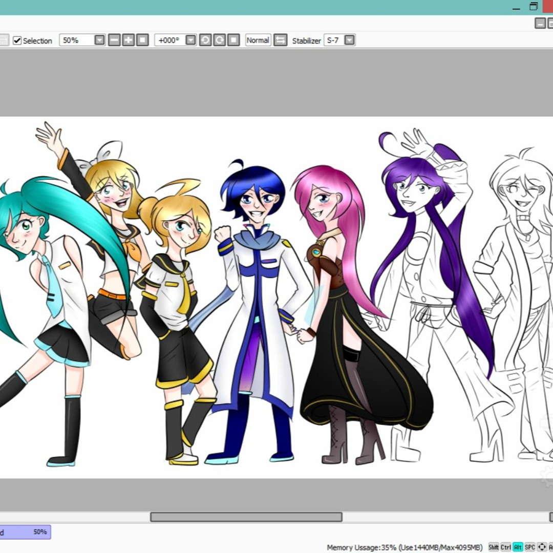Image resolution: width=553 pixels, height=553 pixels.
Task: Rotate the canvas clockwise
Action: pos(220,40)
